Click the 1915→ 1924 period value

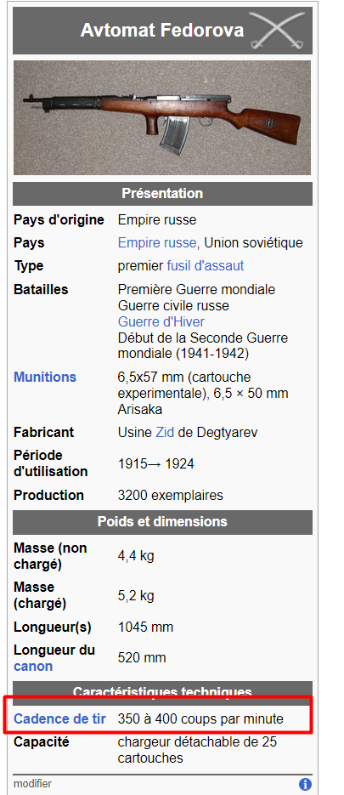[x=156, y=464]
